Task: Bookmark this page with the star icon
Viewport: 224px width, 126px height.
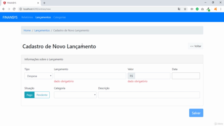Action: [185, 9]
